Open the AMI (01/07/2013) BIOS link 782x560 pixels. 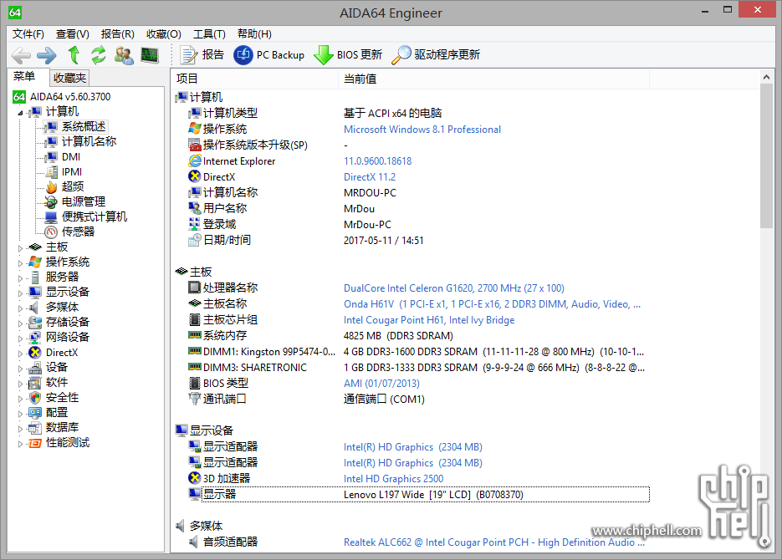pos(381,384)
